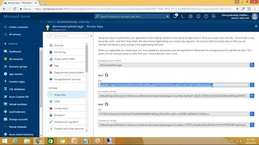259x145 pixels.
Task: Open Firewalls and virtual networks
Action: [66, 128]
